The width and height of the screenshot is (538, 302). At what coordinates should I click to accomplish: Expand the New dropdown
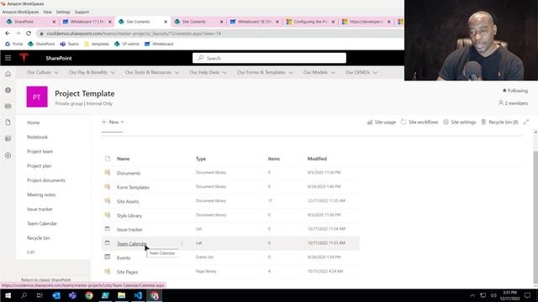click(x=113, y=122)
